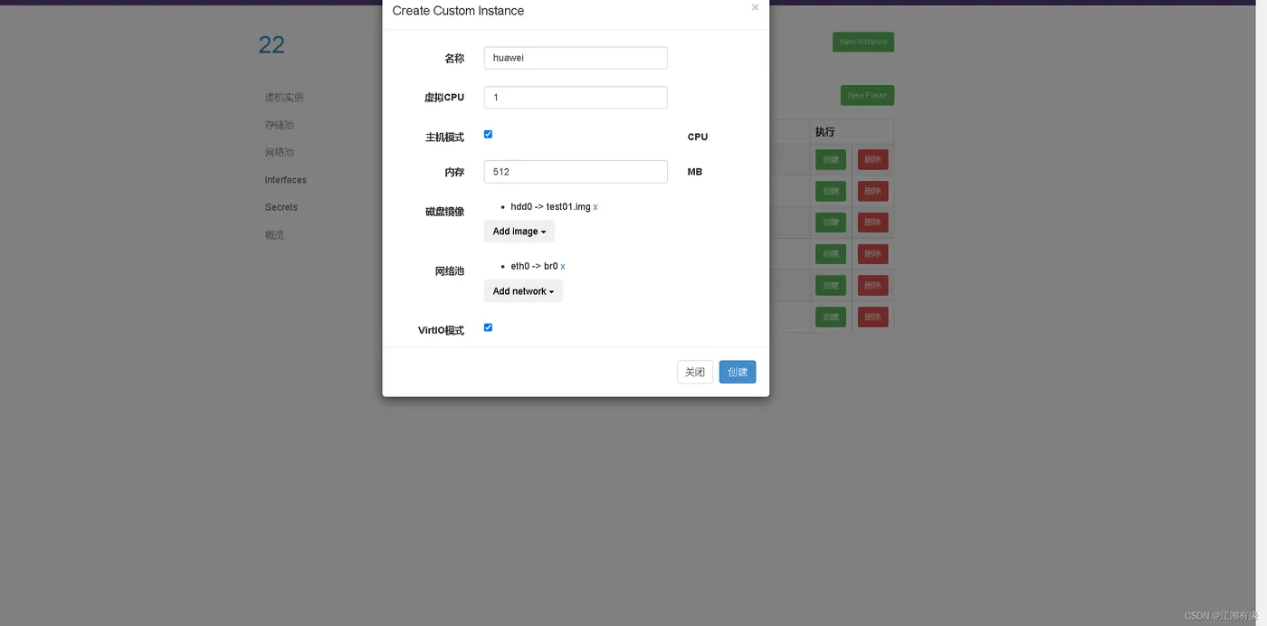Open 概览 in the sidebar
The width and height of the screenshot is (1267, 626).
(274, 235)
